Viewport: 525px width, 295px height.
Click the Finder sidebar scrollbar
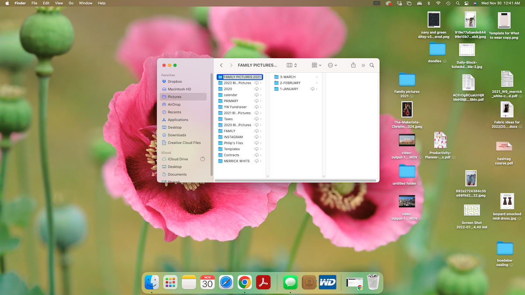click(x=212, y=125)
